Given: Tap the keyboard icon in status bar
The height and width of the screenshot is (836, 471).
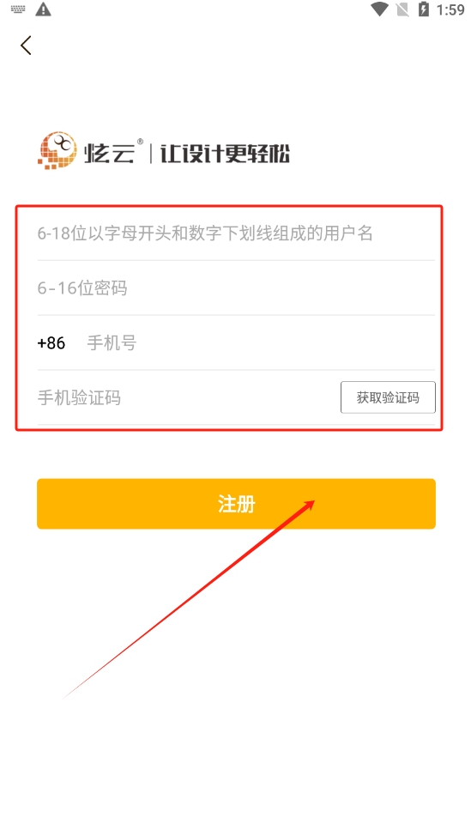Looking at the screenshot, I should [x=18, y=9].
